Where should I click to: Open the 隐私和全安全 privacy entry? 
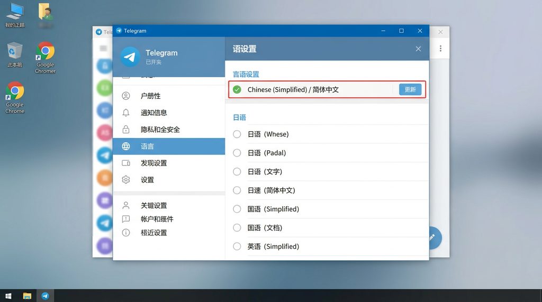point(169,130)
